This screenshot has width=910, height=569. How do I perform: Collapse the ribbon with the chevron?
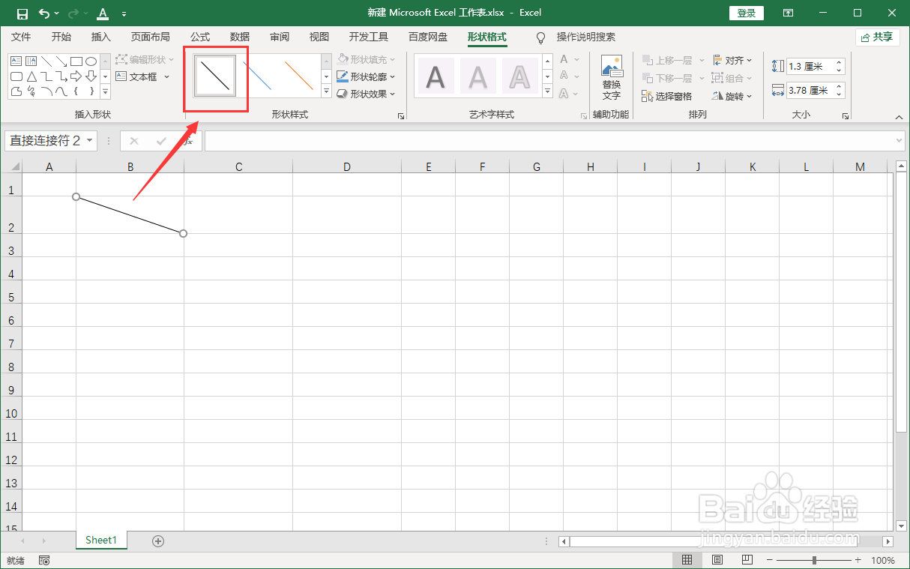tap(899, 117)
